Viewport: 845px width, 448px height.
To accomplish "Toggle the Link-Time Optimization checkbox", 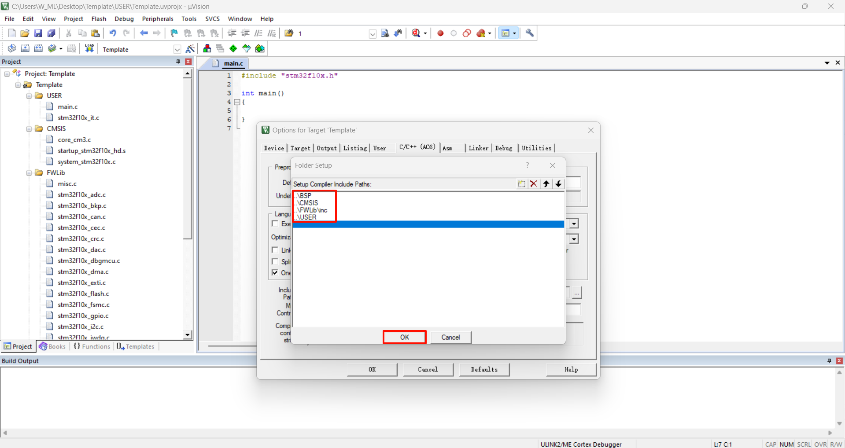I will click(x=275, y=250).
